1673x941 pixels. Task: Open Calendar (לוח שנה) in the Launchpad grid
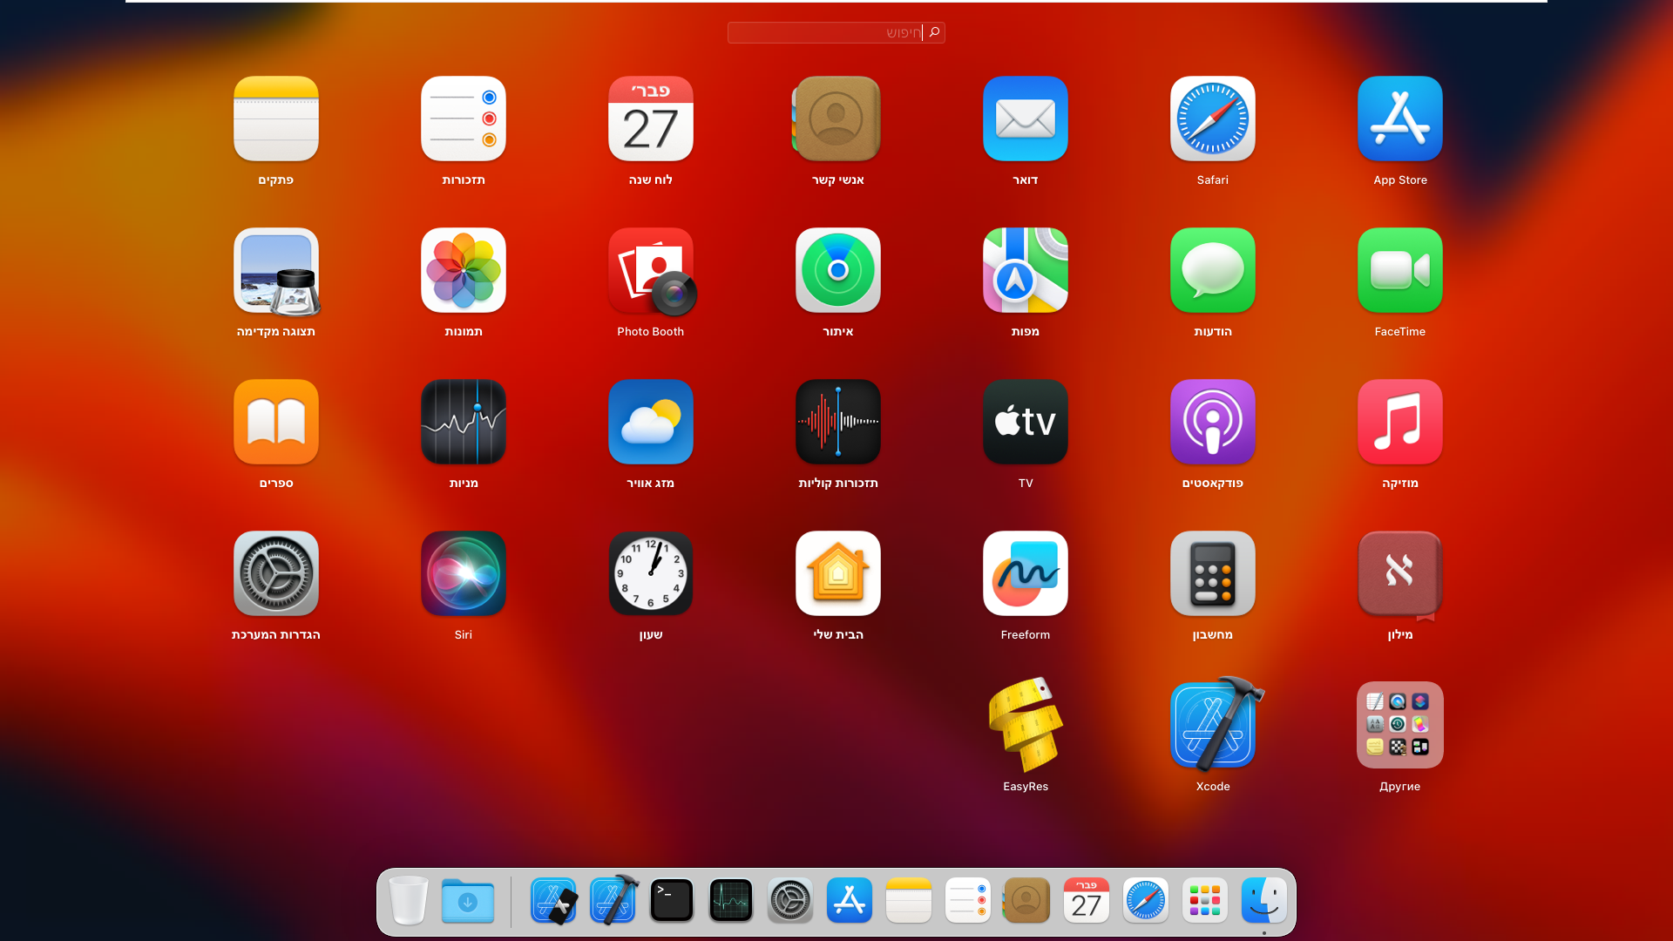(x=651, y=118)
